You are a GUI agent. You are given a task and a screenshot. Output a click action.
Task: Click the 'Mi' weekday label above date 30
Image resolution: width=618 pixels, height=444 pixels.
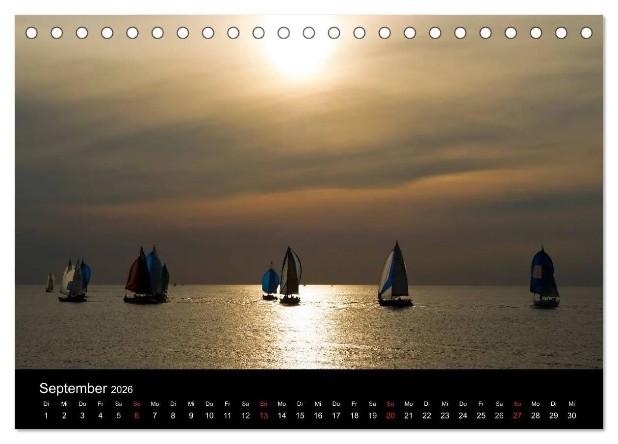click(x=572, y=404)
